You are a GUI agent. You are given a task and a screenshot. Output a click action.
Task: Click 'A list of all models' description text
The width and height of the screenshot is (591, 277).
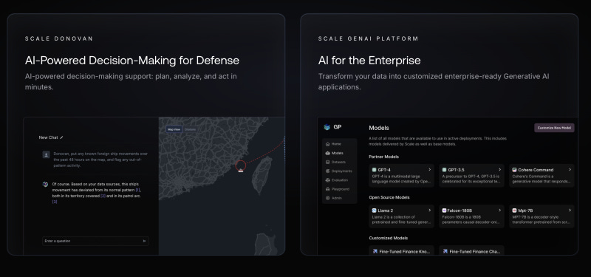[437, 141]
